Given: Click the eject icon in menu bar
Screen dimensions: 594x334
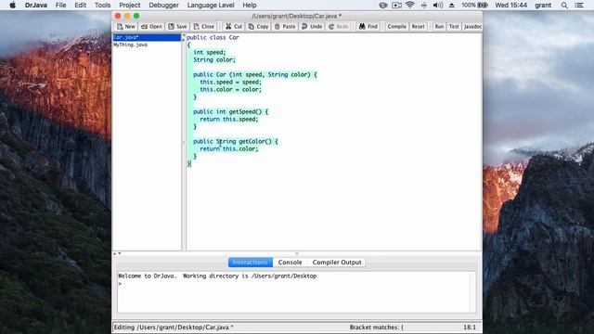Looking at the screenshot, I should tap(452, 5).
